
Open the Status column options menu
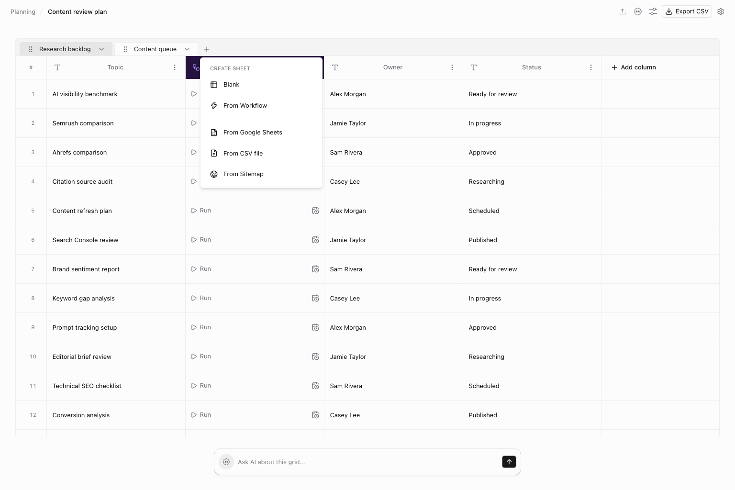click(x=591, y=67)
